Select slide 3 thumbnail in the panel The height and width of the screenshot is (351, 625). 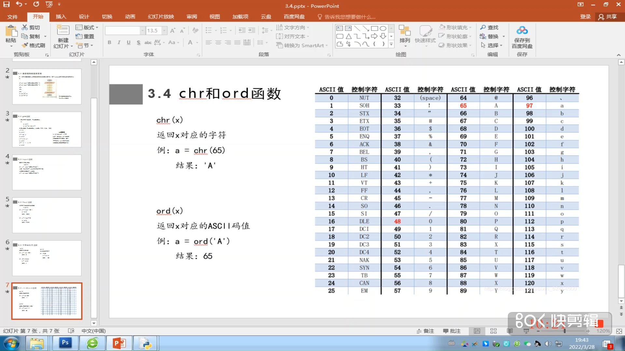click(x=47, y=129)
